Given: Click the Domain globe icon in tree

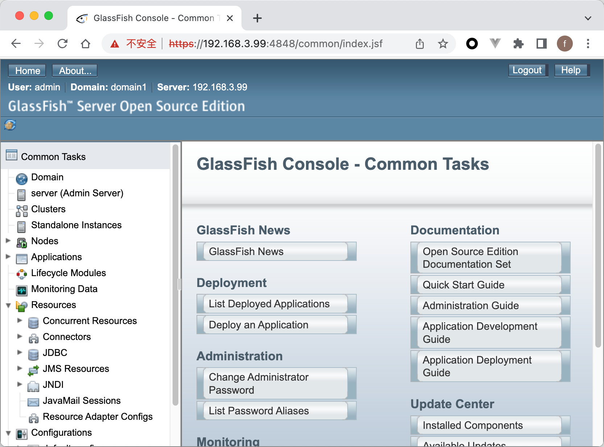Looking at the screenshot, I should (22, 178).
